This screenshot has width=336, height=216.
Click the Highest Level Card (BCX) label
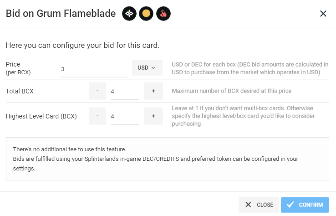[41, 116]
